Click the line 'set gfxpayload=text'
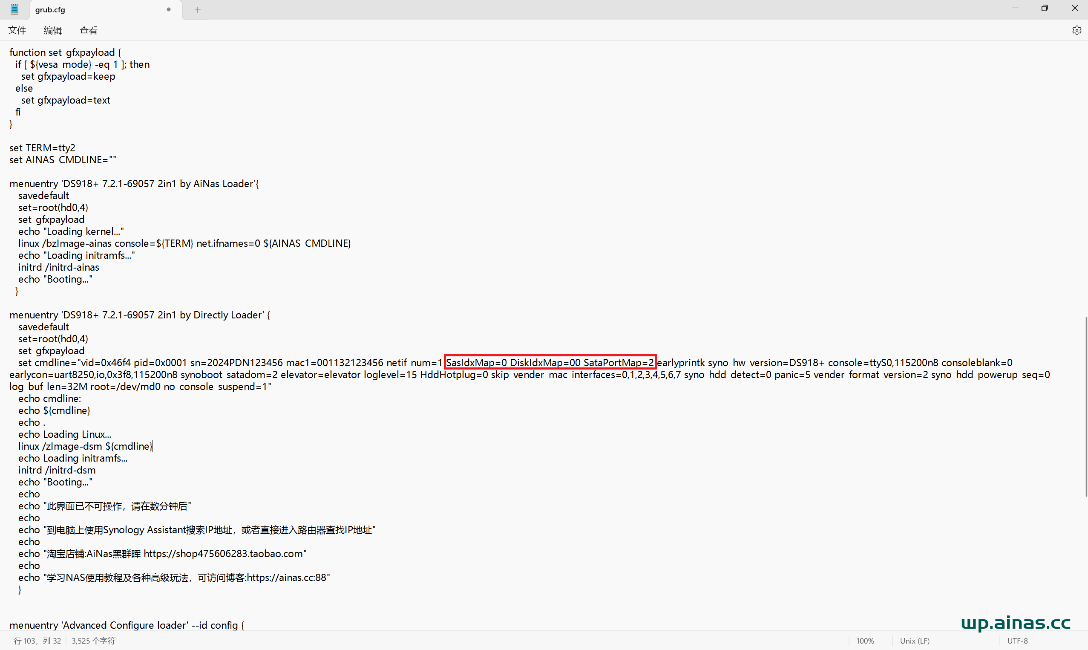Image resolution: width=1088 pixels, height=650 pixels. click(66, 100)
